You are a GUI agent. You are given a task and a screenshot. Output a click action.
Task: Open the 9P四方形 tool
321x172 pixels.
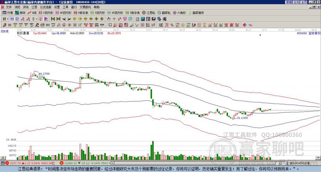[x=64, y=13]
